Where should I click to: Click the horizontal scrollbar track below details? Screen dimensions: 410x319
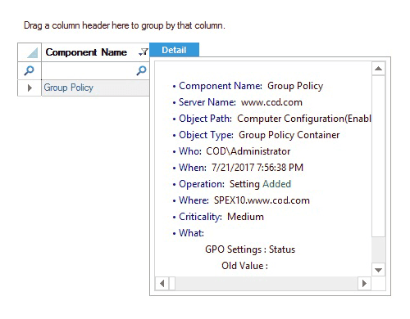click(x=266, y=284)
